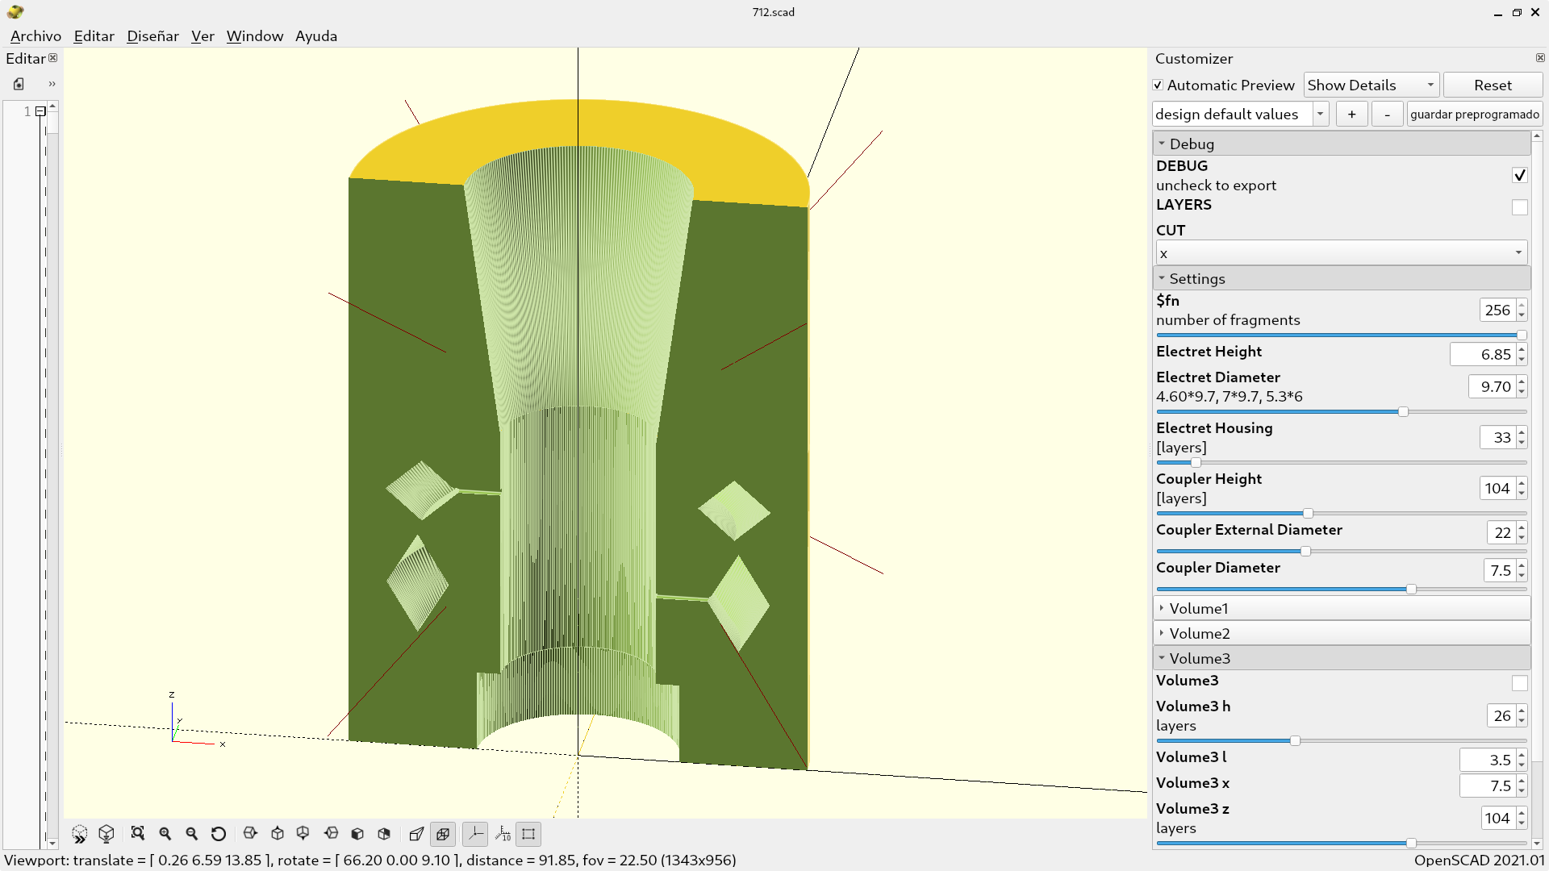Adjust the Coupler Height slider
This screenshot has height=871, width=1549.
tap(1342, 514)
